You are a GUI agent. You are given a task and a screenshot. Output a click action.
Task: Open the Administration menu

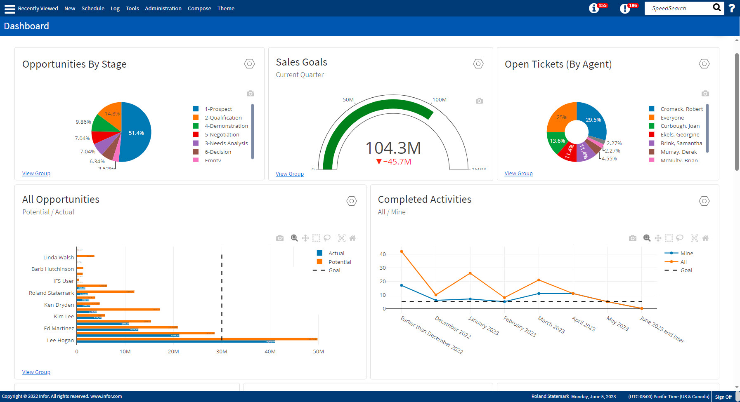click(x=163, y=8)
